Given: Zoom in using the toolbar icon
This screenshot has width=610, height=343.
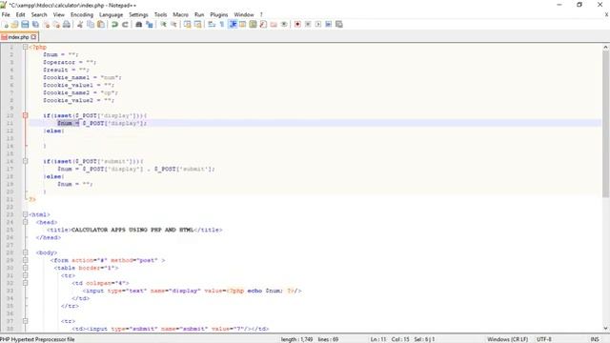Looking at the screenshot, I should [163, 25].
